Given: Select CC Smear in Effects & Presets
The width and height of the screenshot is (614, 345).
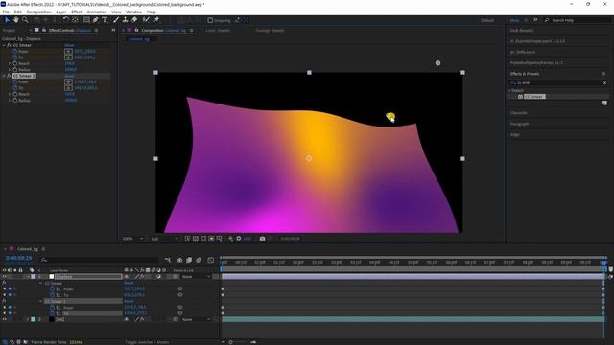Looking at the screenshot, I should click(x=534, y=96).
